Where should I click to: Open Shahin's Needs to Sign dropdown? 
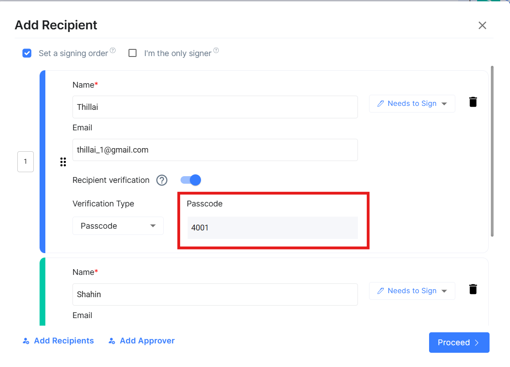pyautogui.click(x=412, y=291)
